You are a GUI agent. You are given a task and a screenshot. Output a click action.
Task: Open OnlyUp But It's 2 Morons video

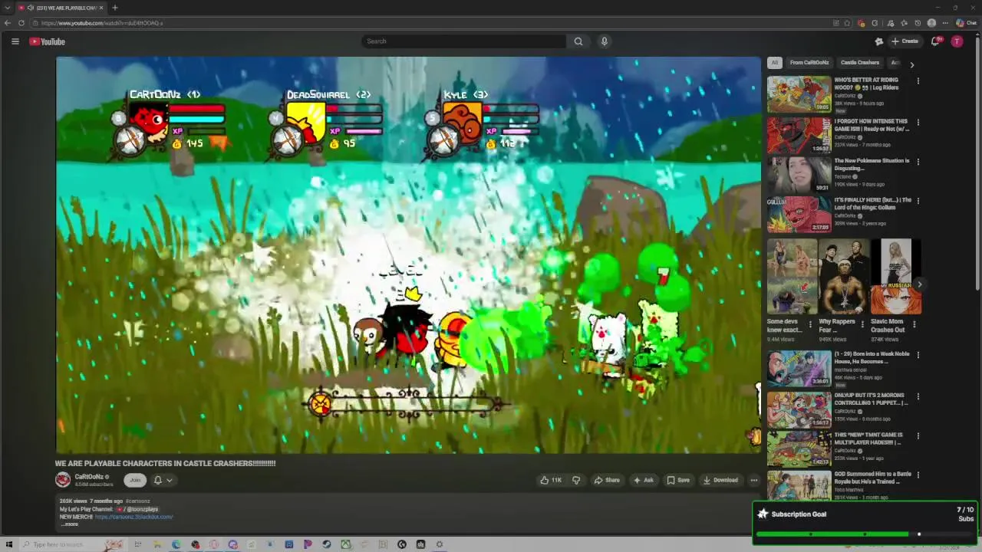[799, 409]
